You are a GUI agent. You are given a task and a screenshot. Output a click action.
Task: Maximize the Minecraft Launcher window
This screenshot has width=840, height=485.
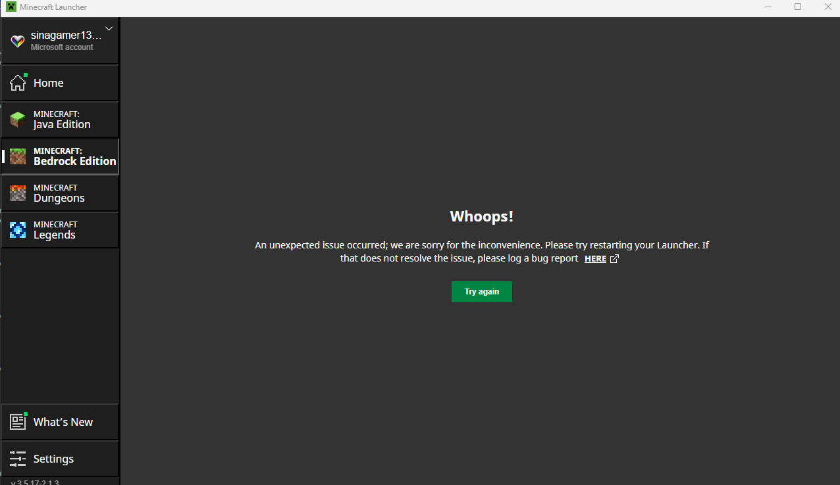point(798,7)
